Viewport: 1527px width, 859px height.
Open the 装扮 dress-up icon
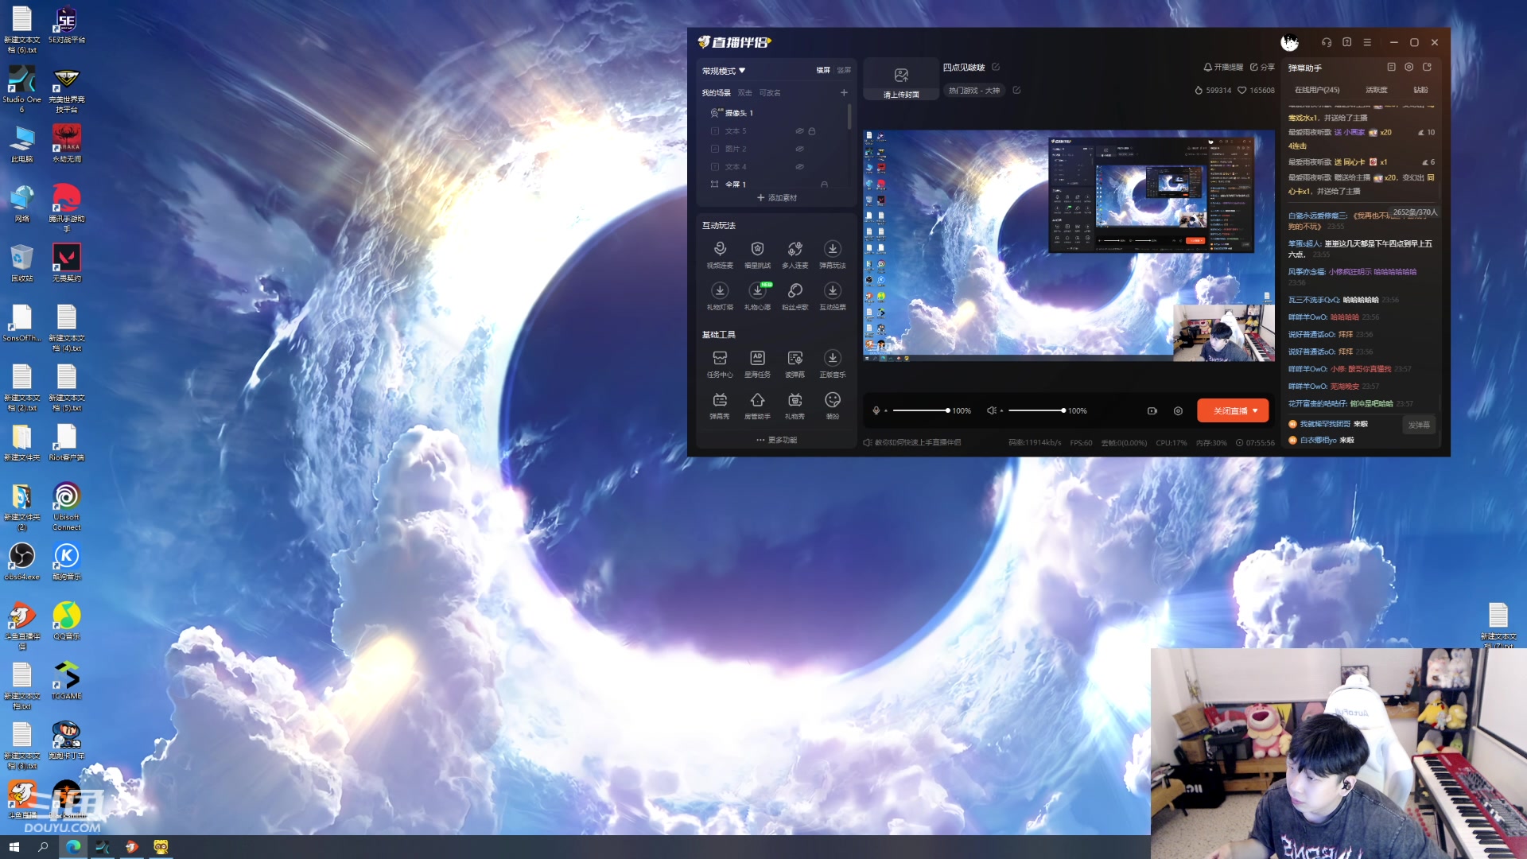pyautogui.click(x=832, y=400)
